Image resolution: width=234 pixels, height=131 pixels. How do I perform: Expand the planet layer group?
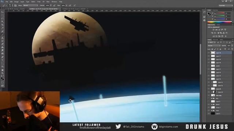[211, 104]
